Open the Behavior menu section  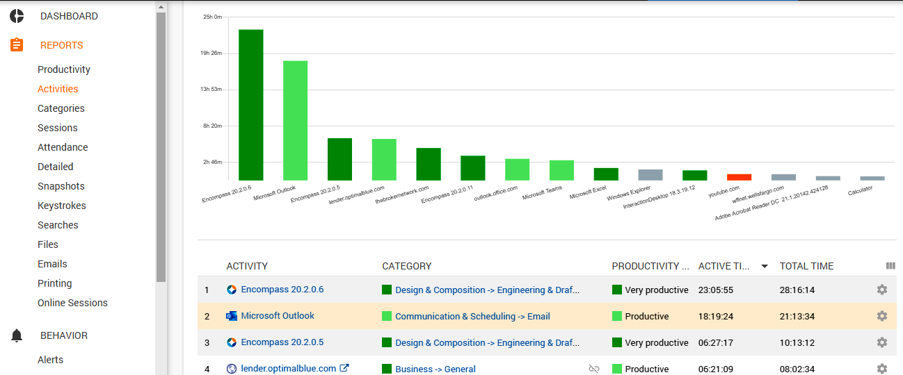click(x=64, y=335)
